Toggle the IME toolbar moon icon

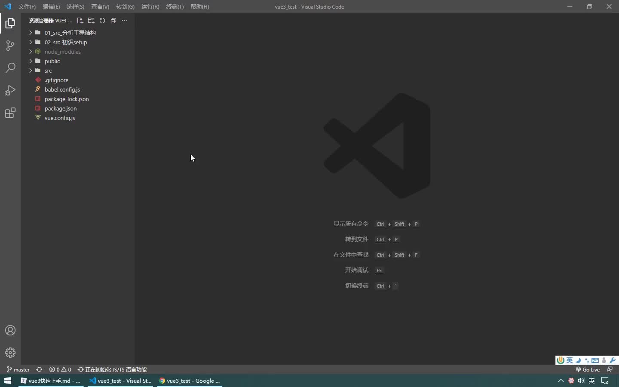coord(578,360)
